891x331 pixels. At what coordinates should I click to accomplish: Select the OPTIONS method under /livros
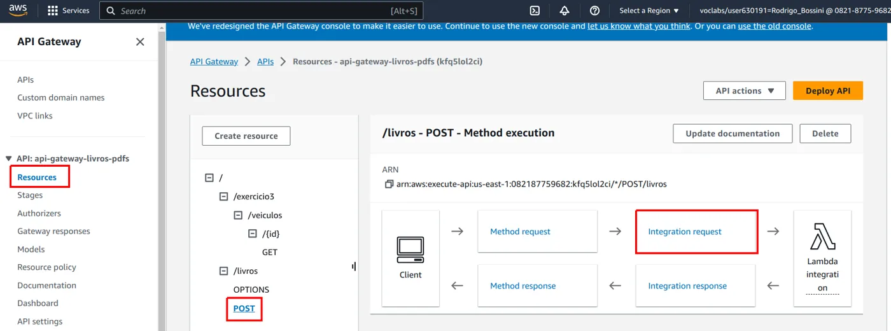[x=251, y=290]
